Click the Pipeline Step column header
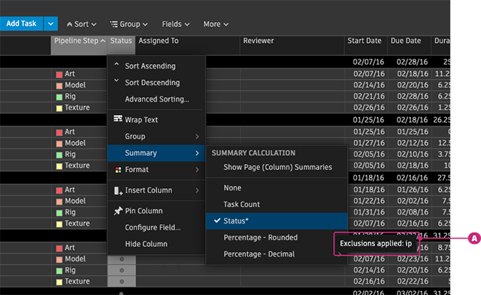Screen dimensions: 481x295 click(x=79, y=45)
